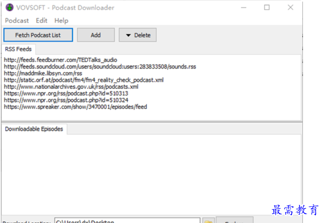This screenshot has height=223, width=322.
Task: Select the TEDTalks_audio feedburner feed
Action: click(x=61, y=60)
